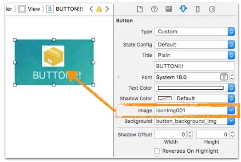Image resolution: width=241 pixels, height=162 pixels.
Task: Click the bottom-right resize handle of button
Action: click(x=93, y=85)
